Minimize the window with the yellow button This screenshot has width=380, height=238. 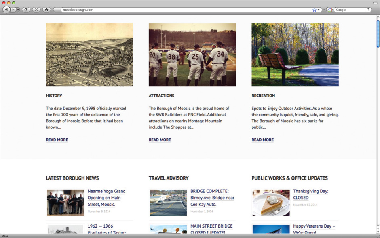point(8,3)
